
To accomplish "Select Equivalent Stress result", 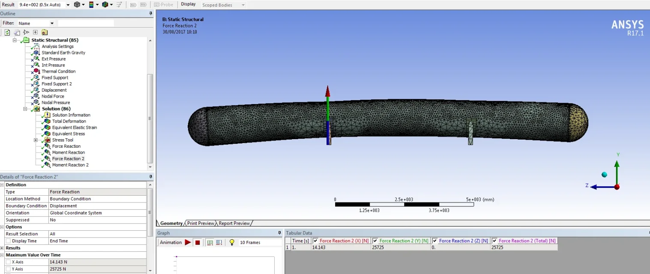I will click(x=69, y=134).
